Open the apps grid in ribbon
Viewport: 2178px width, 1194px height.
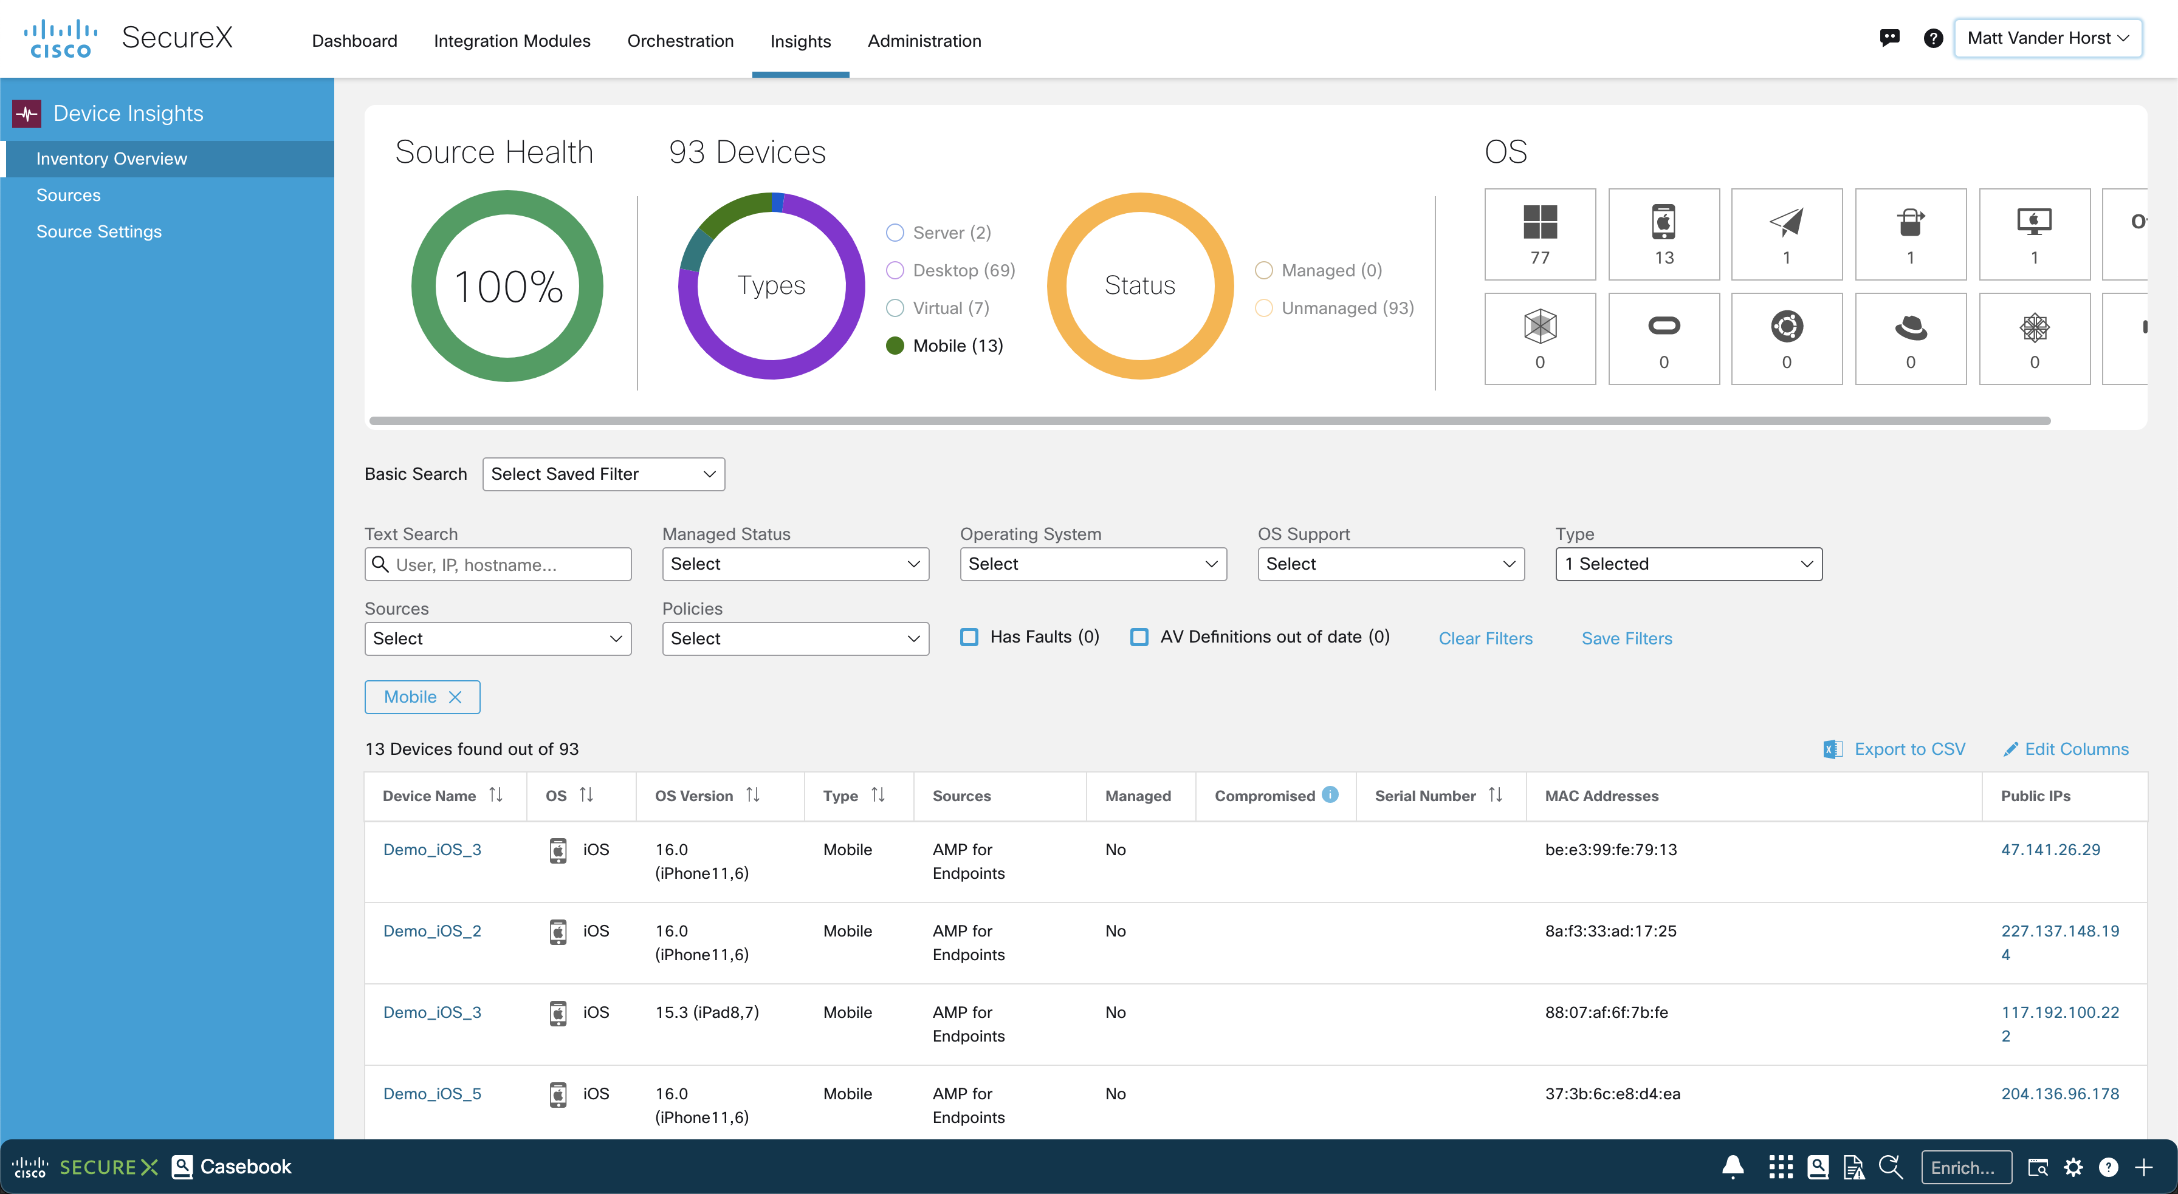[1780, 1167]
